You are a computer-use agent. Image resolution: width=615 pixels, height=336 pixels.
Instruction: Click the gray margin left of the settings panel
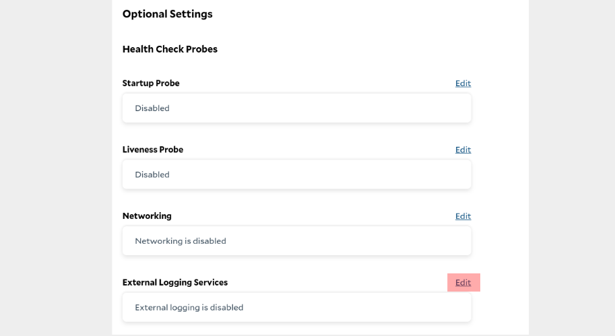(x=55, y=168)
